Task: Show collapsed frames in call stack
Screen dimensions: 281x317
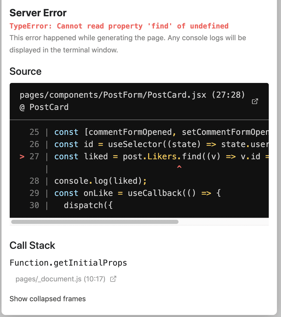Action: 47,299
